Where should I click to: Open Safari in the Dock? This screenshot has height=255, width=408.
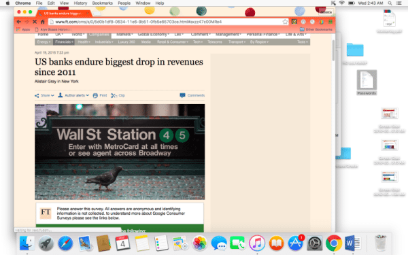(65, 244)
